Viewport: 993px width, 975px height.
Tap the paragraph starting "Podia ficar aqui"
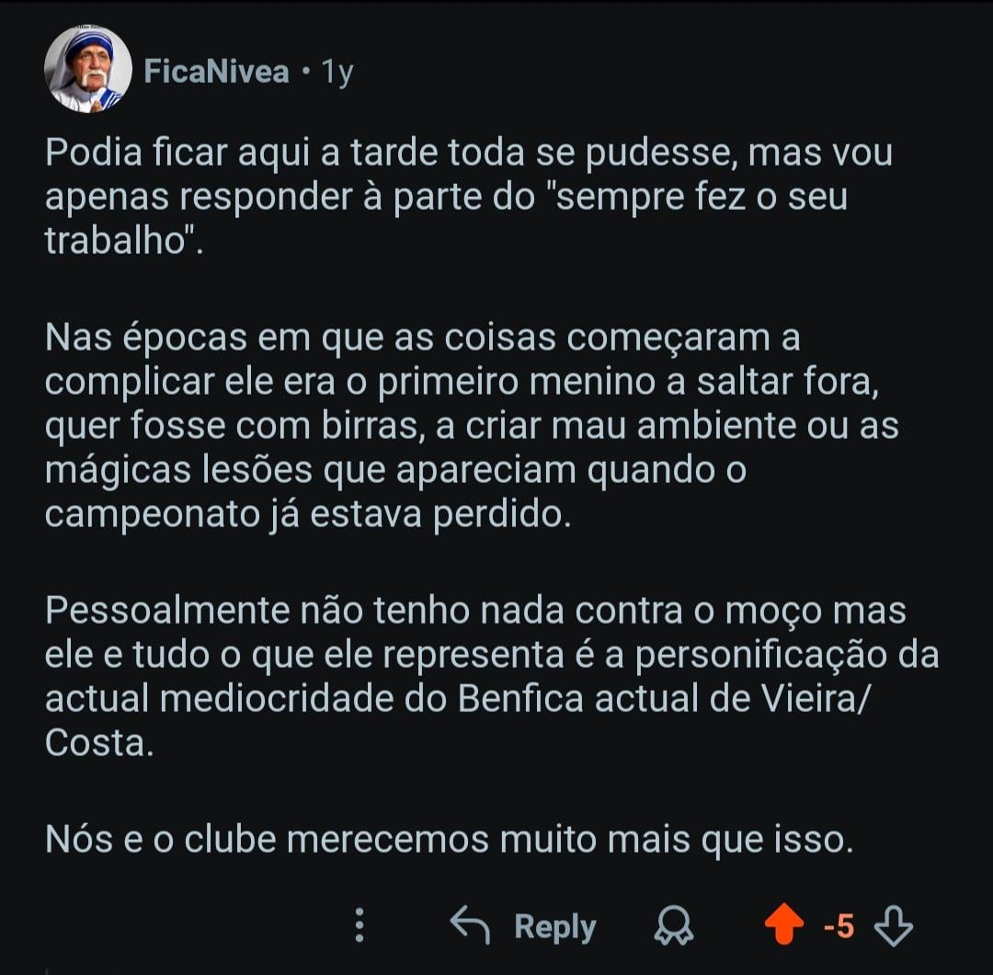469,198
